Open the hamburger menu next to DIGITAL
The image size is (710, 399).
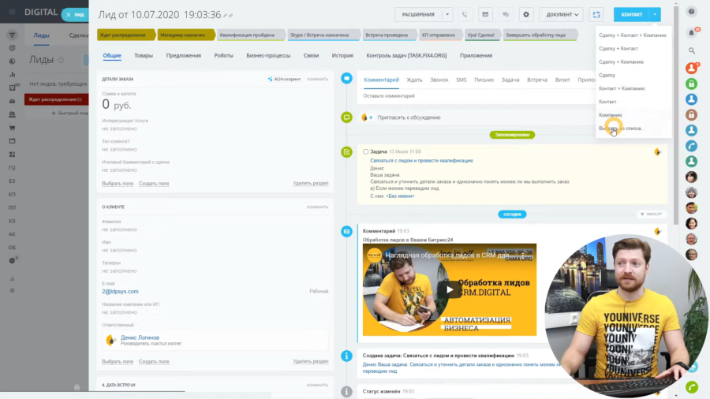12,12
